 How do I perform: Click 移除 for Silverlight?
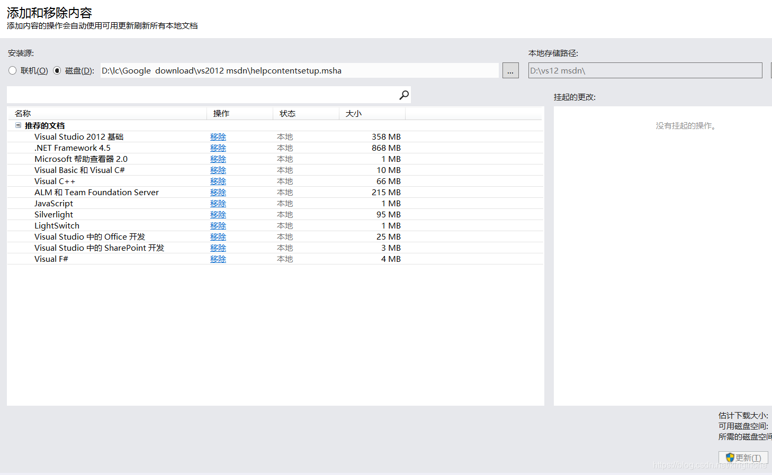(x=218, y=215)
